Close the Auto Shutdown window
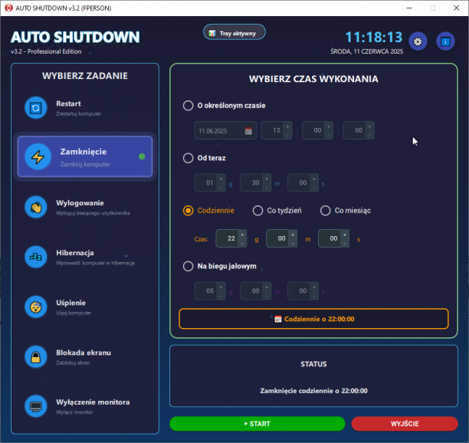The width and height of the screenshot is (469, 443). (x=456, y=8)
